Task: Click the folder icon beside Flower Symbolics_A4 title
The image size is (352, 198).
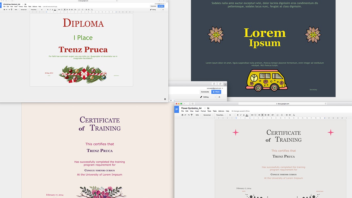Action: click(208, 108)
